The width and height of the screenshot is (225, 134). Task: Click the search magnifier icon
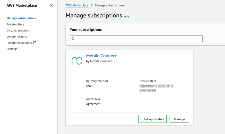(73, 39)
